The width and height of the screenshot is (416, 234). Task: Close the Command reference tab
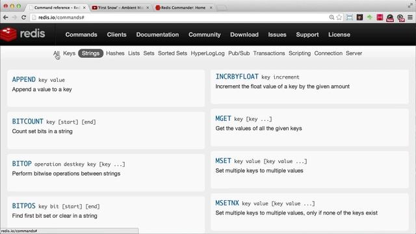pyautogui.click(x=84, y=8)
